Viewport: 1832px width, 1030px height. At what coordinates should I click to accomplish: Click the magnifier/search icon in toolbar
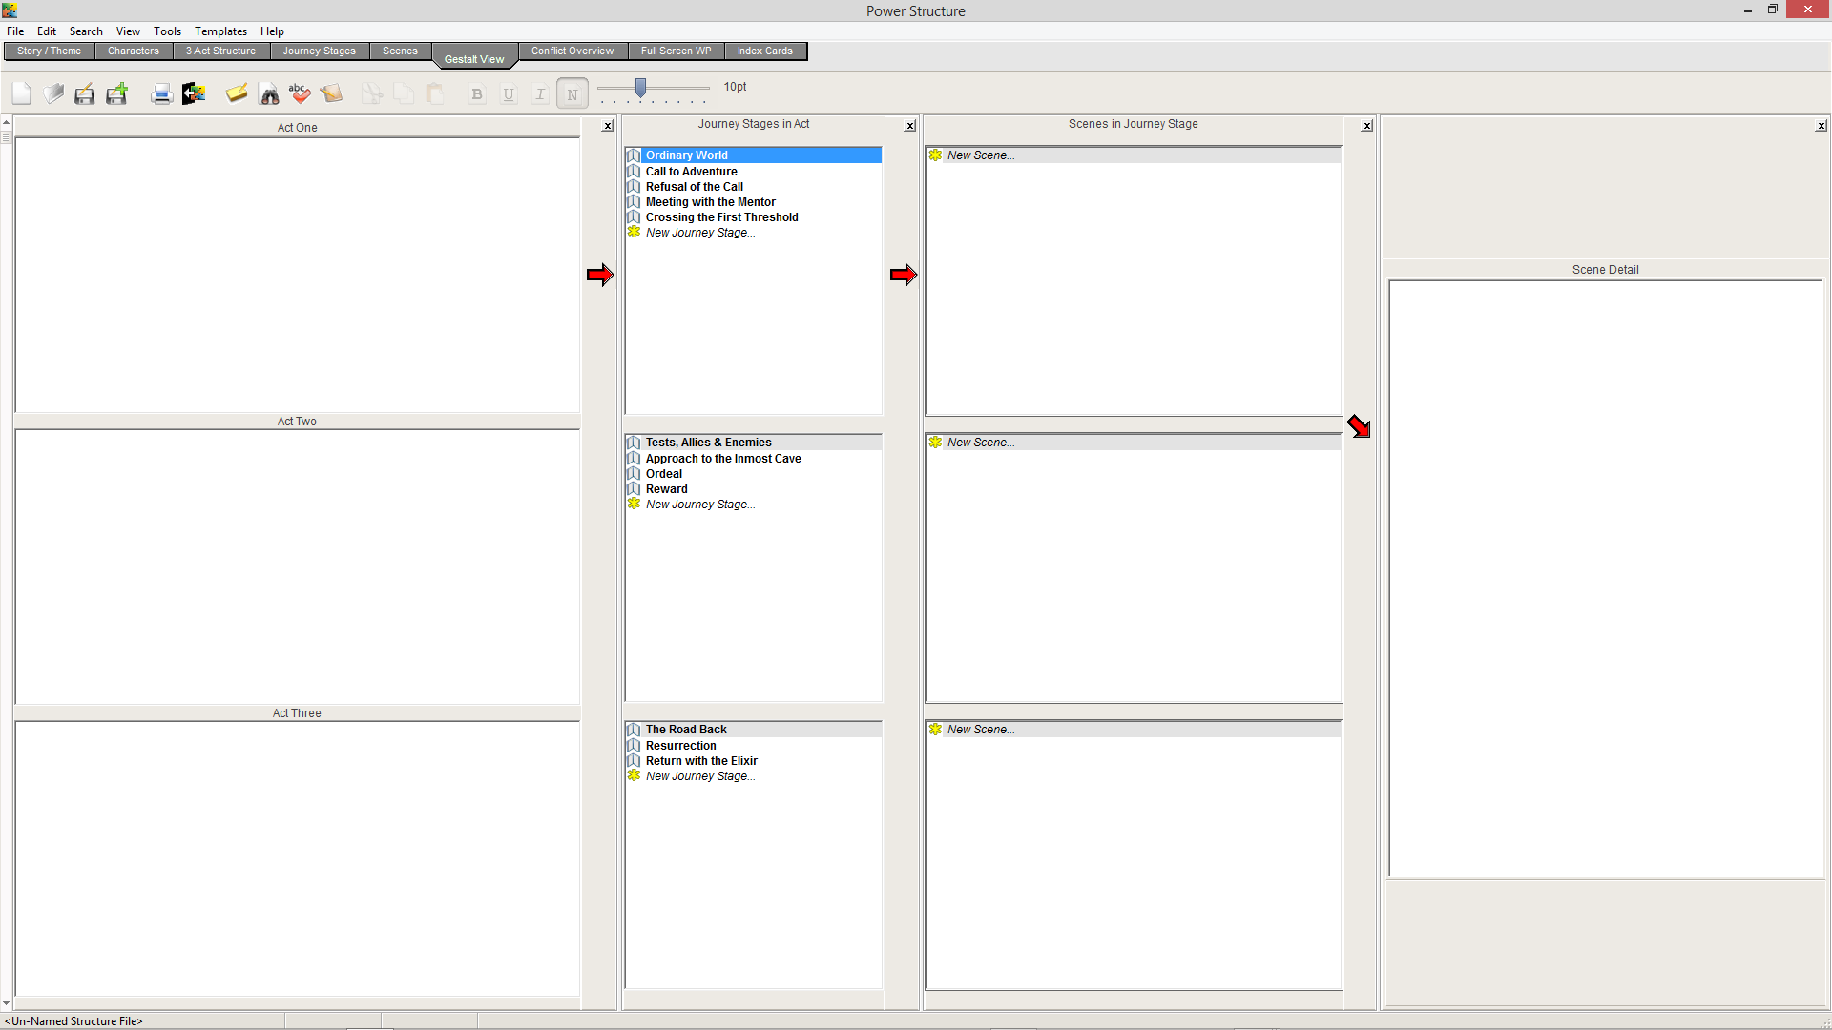(x=268, y=93)
